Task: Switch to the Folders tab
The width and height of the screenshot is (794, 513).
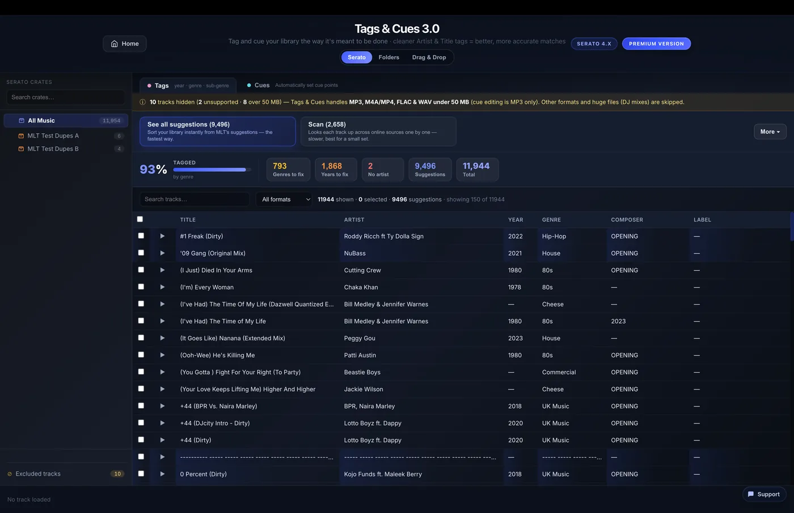Action: (389, 57)
